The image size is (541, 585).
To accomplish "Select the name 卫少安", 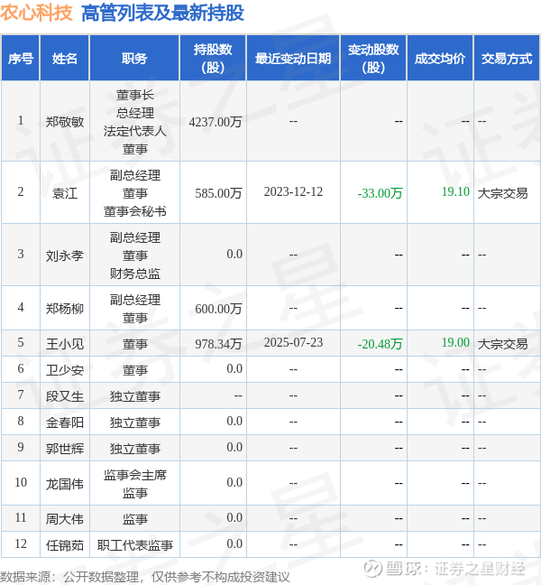I will click(65, 370).
